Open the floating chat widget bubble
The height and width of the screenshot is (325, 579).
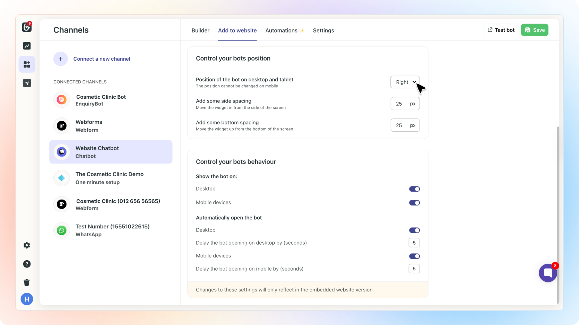click(548, 273)
